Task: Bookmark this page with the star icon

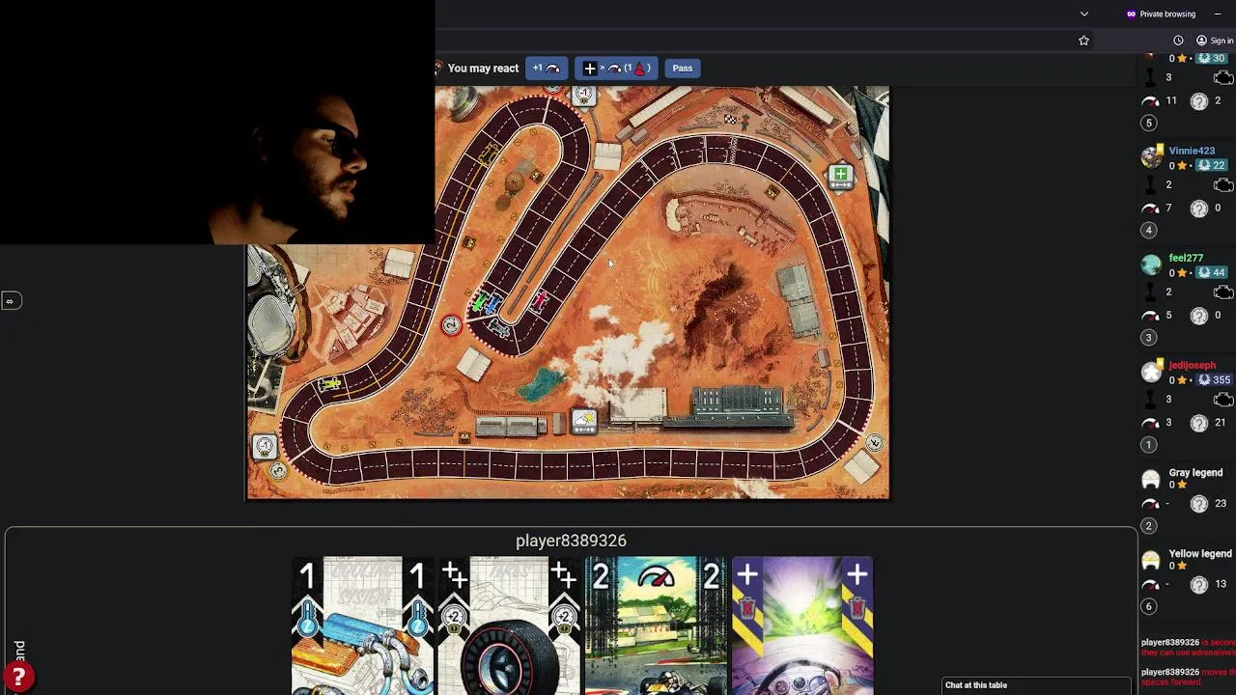Action: pyautogui.click(x=1083, y=41)
